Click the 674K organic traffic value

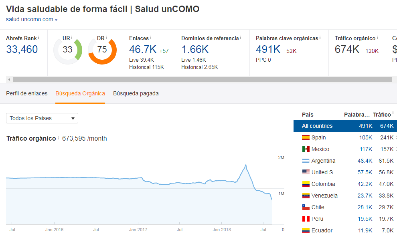click(x=347, y=49)
